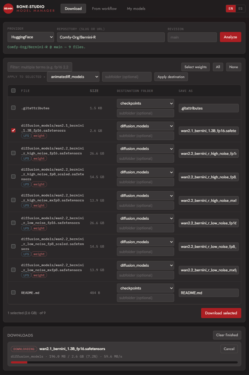Click Select weights button
The image size is (249, 375).
coord(196,67)
